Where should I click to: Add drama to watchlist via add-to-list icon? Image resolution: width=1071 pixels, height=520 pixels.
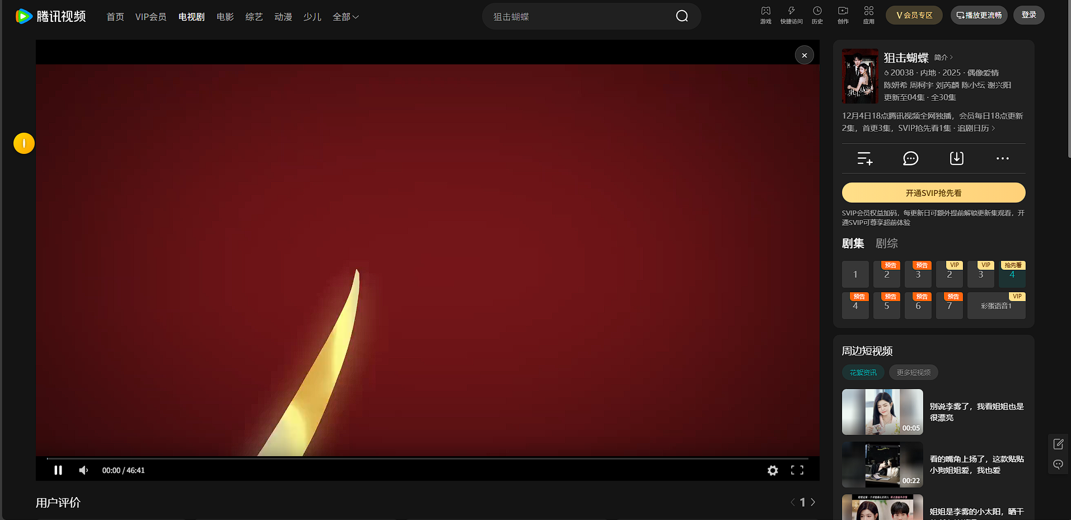(864, 158)
